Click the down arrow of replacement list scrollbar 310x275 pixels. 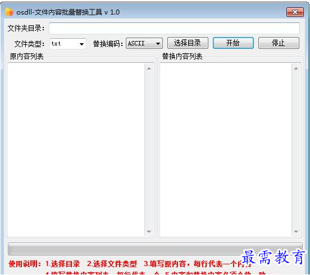296,231
